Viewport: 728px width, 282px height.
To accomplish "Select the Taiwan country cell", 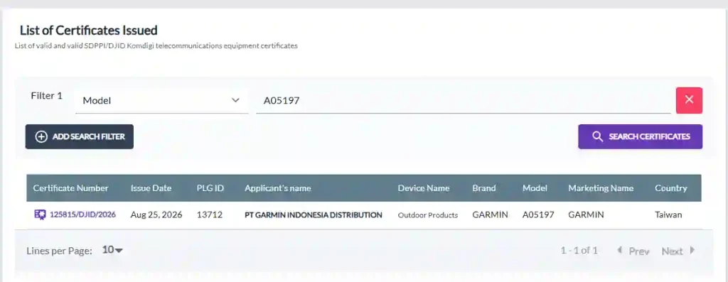I will pyautogui.click(x=668, y=215).
